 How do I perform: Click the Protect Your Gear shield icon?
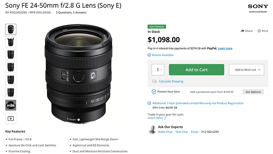pyautogui.click(x=154, y=92)
